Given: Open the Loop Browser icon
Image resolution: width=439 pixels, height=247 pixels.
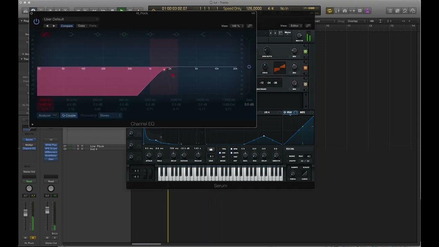Looking at the screenshot, I should [x=405, y=11].
